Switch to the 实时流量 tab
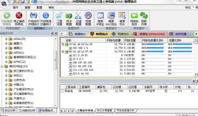Image resolution: width=198 pixels, height=116 pixels. 178,34
